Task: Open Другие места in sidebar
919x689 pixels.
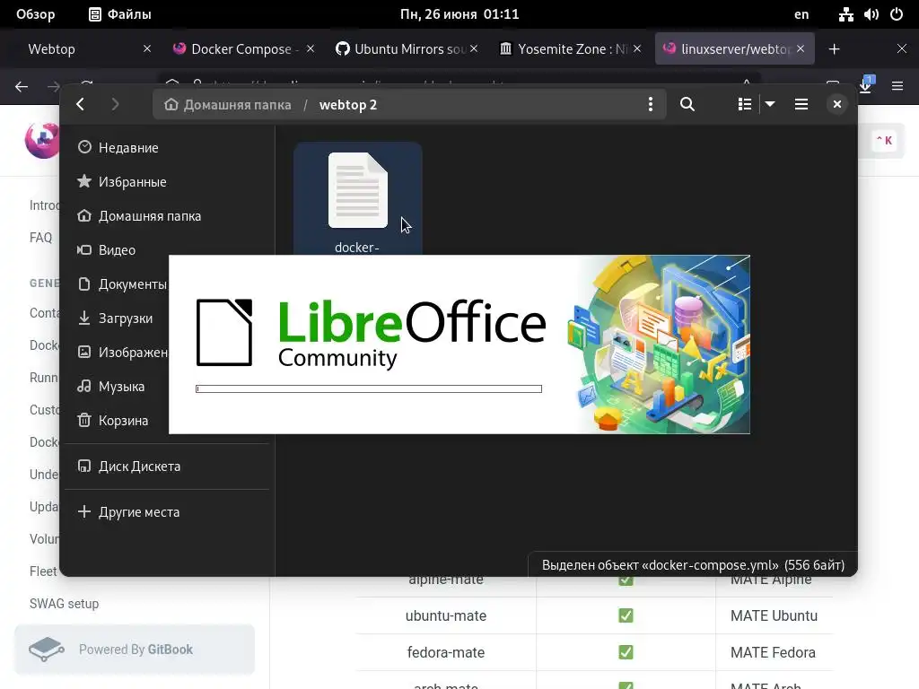Action: [x=167, y=512]
